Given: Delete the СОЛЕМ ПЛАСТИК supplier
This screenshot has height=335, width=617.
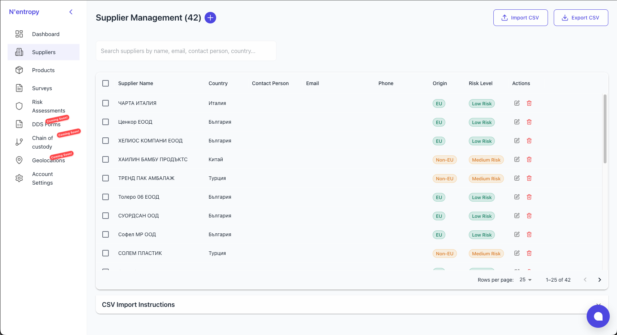Looking at the screenshot, I should 529,253.
